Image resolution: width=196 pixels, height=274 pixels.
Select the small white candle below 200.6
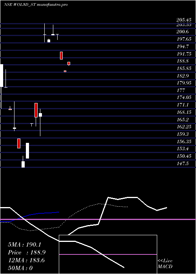coord(49,41)
